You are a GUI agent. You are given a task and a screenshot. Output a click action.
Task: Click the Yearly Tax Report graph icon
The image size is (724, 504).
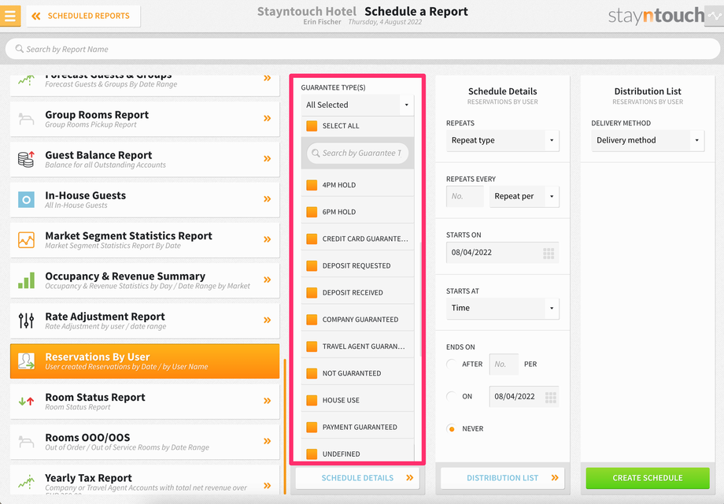click(x=26, y=481)
